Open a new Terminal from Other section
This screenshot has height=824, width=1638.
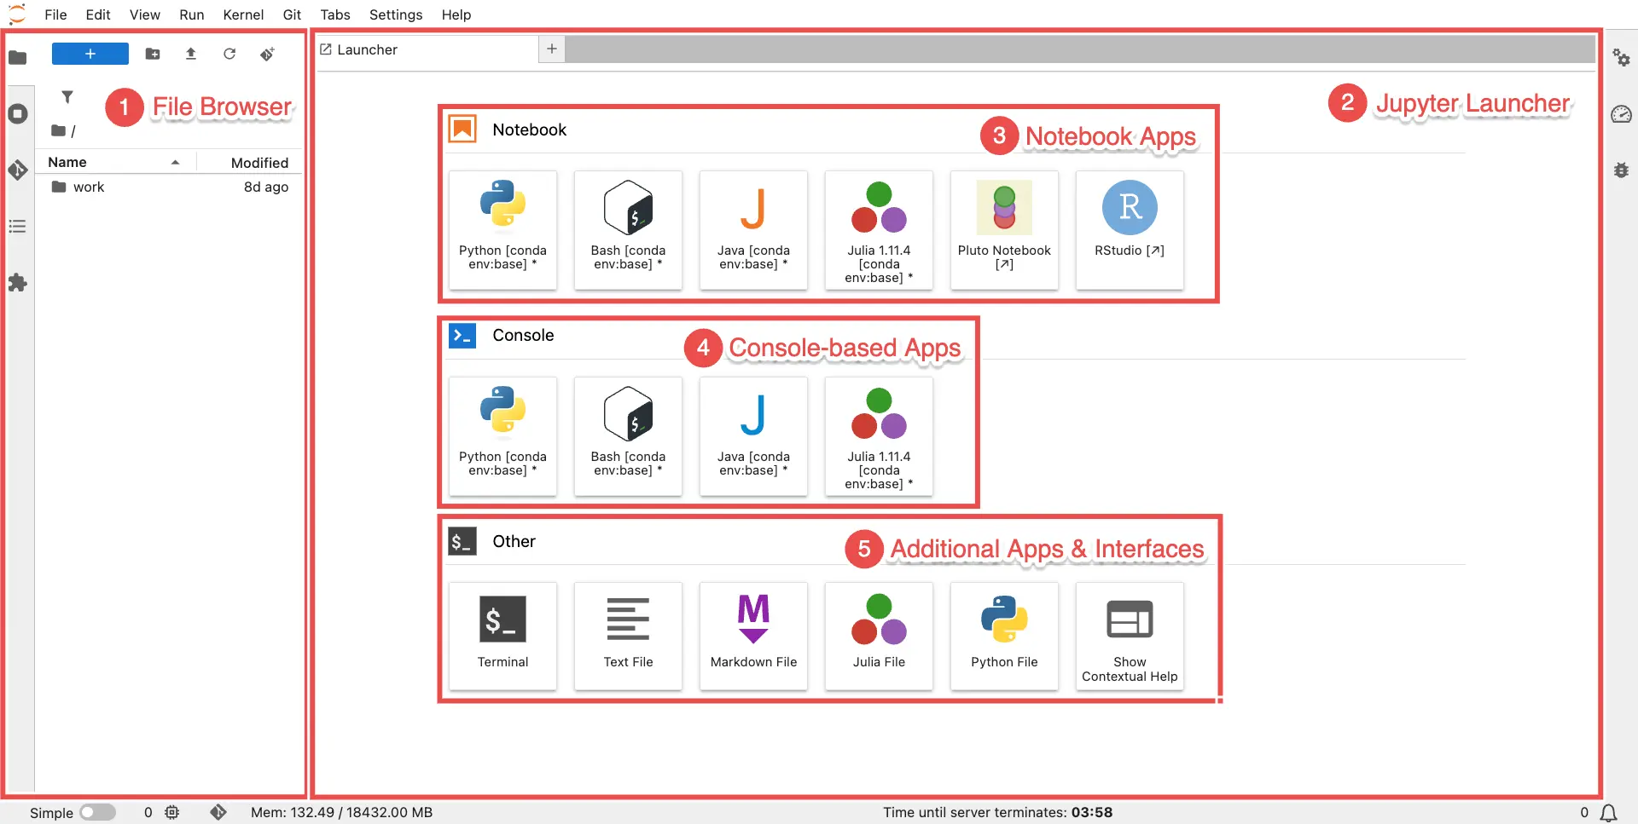pyautogui.click(x=502, y=635)
